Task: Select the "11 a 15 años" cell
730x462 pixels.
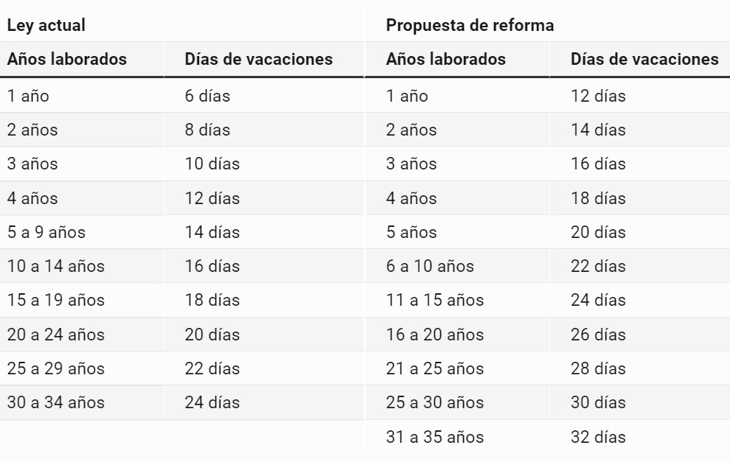Action: point(435,301)
